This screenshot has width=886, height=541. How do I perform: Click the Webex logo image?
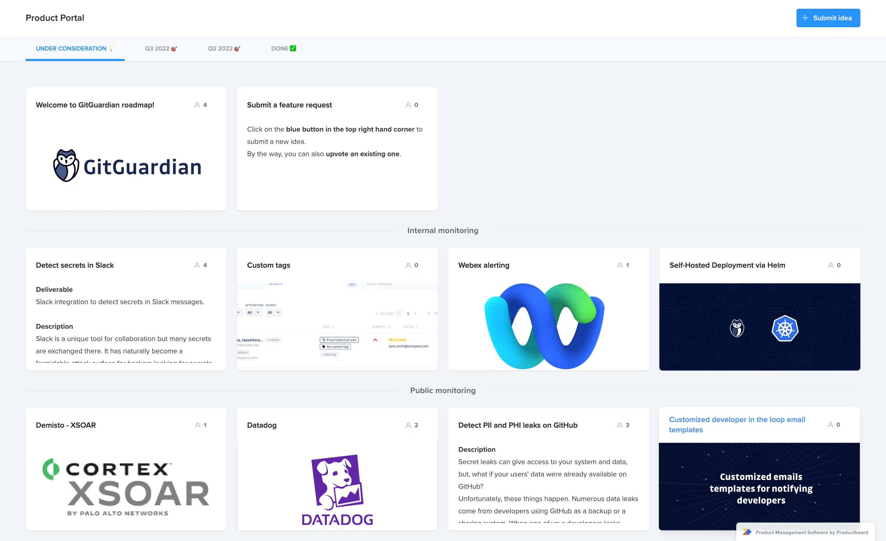click(x=545, y=326)
